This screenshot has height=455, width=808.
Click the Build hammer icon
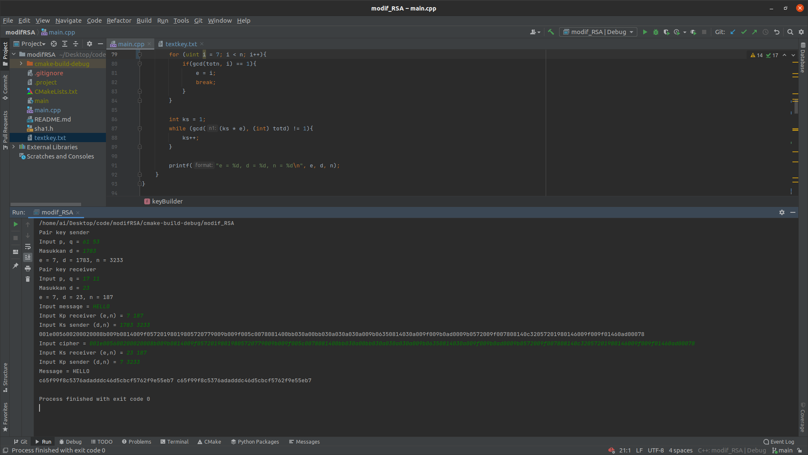pyautogui.click(x=551, y=32)
